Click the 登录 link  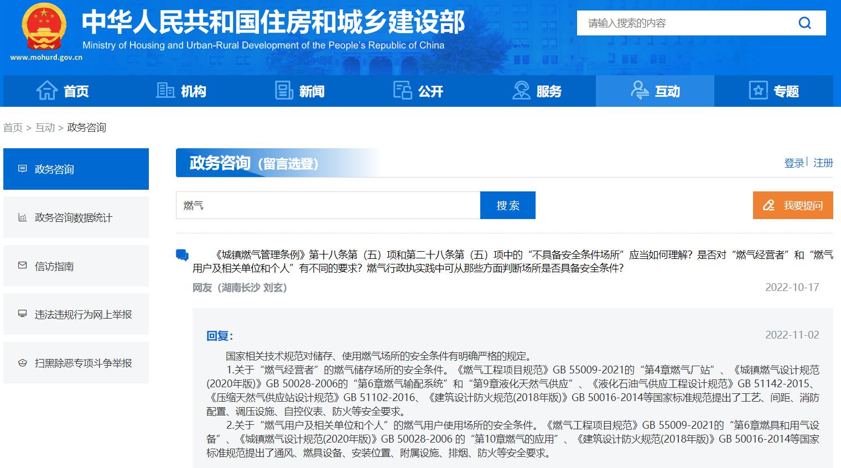tap(794, 163)
